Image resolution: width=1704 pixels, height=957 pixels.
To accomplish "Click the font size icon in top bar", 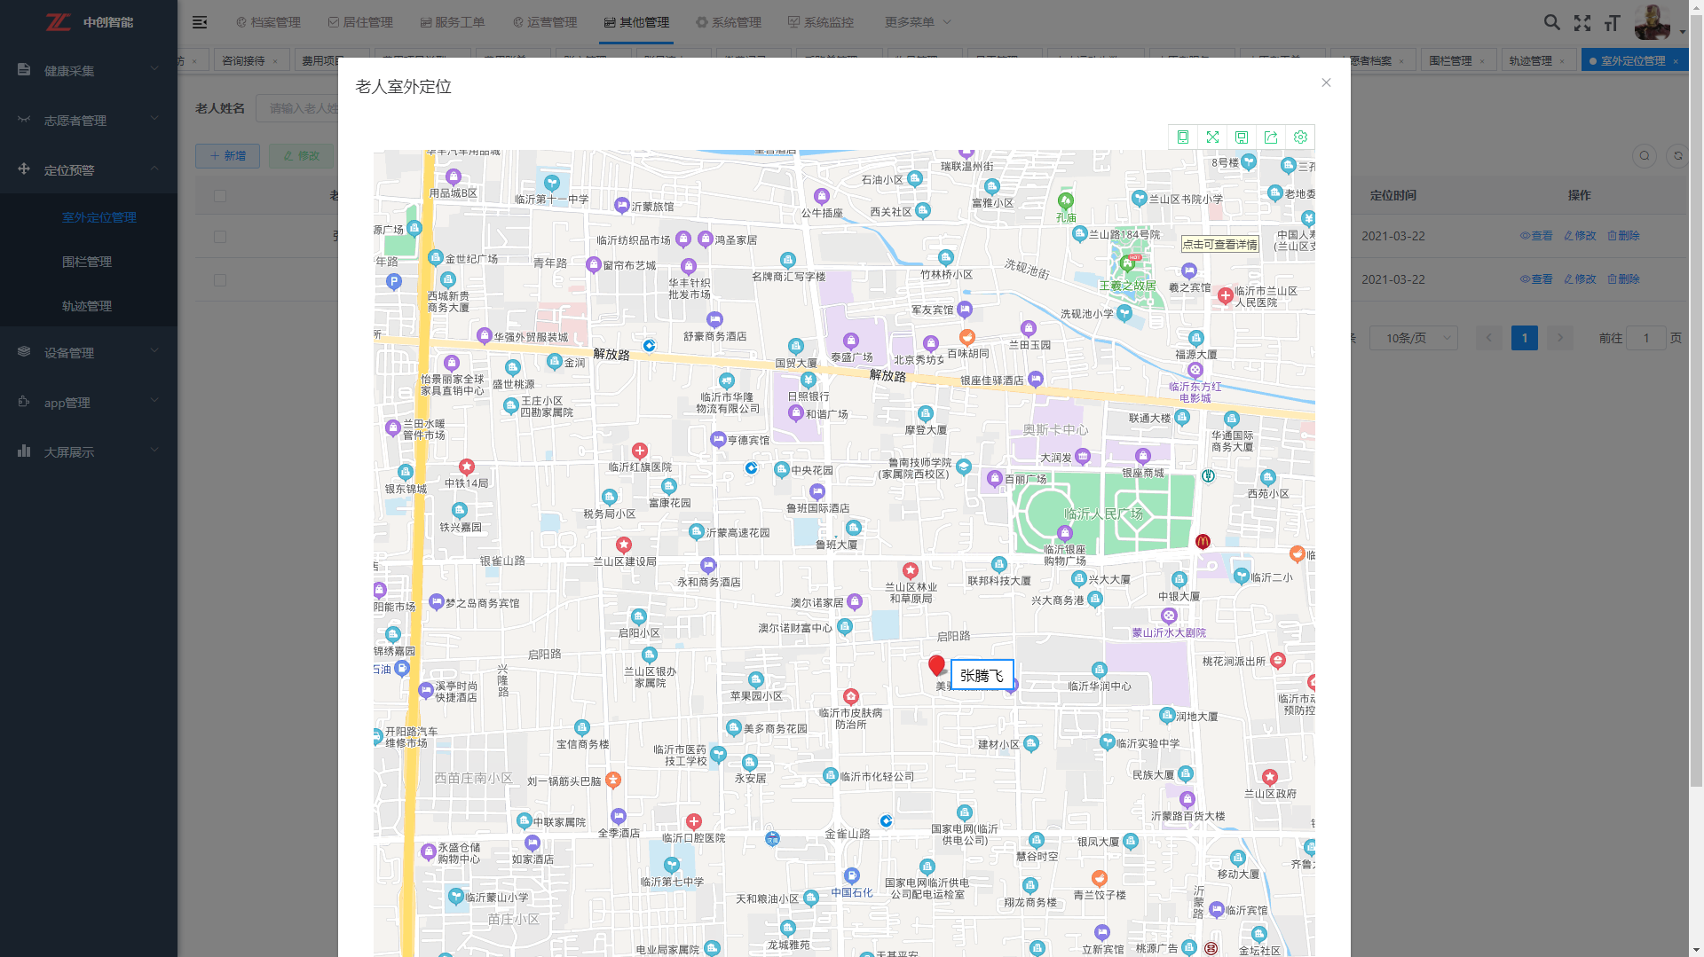I will pyautogui.click(x=1613, y=23).
